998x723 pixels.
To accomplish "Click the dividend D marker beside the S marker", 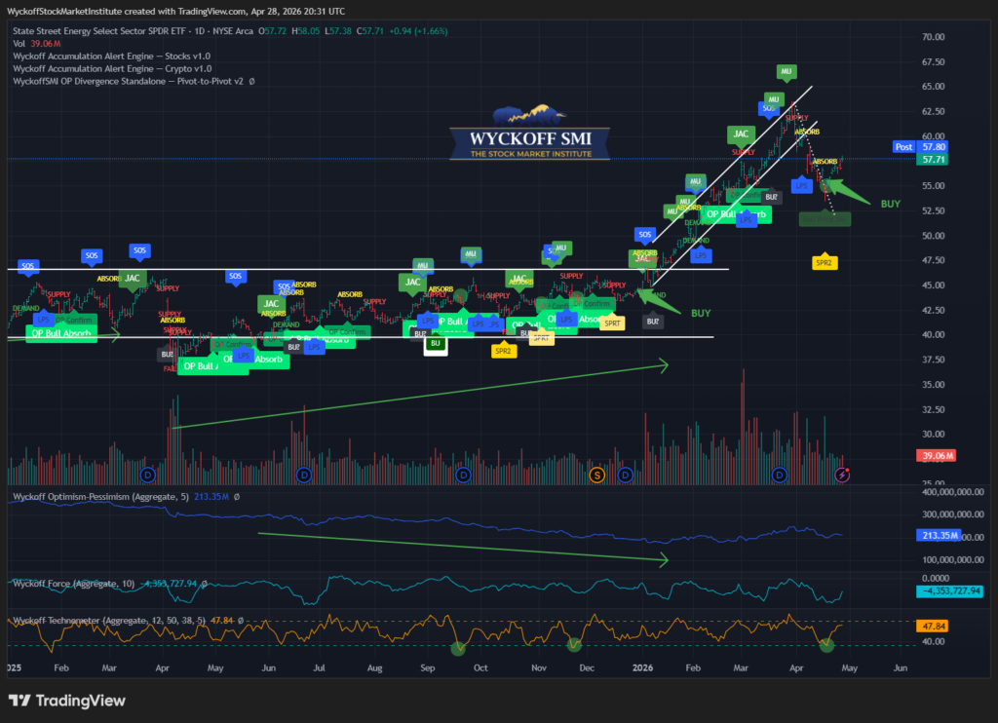I will pos(626,475).
